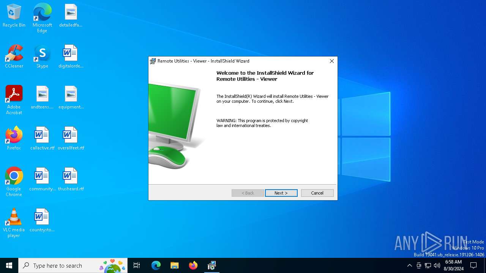Select the thusheard.rtf document

point(71,180)
